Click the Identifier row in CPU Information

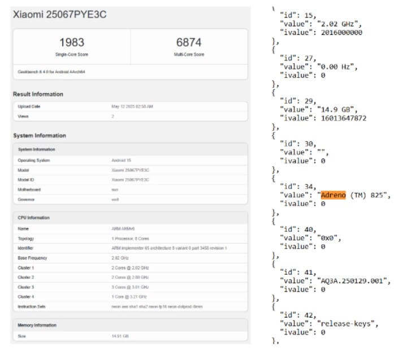(x=130, y=248)
